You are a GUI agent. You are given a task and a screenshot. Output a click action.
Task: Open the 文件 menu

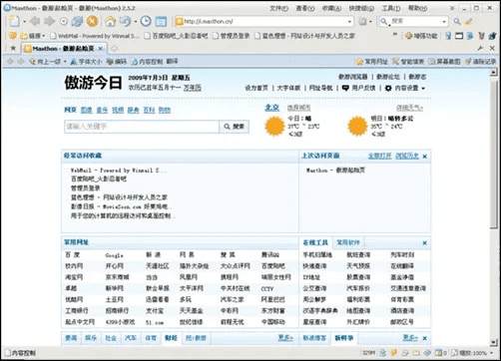[279, 8]
